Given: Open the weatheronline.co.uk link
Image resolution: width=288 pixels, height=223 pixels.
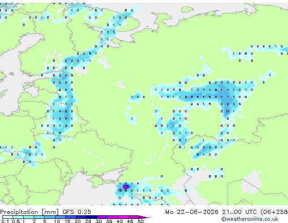Looking at the screenshot, I should click(250, 219).
